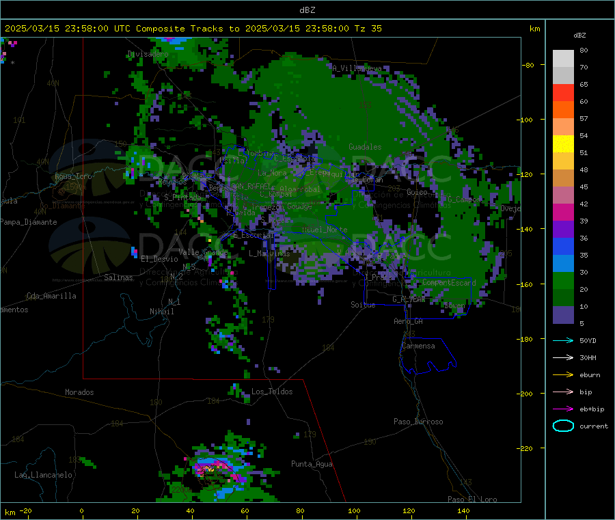Click the 'Soitue' location label
The width and height of the screenshot is (615, 520).
coord(363,305)
